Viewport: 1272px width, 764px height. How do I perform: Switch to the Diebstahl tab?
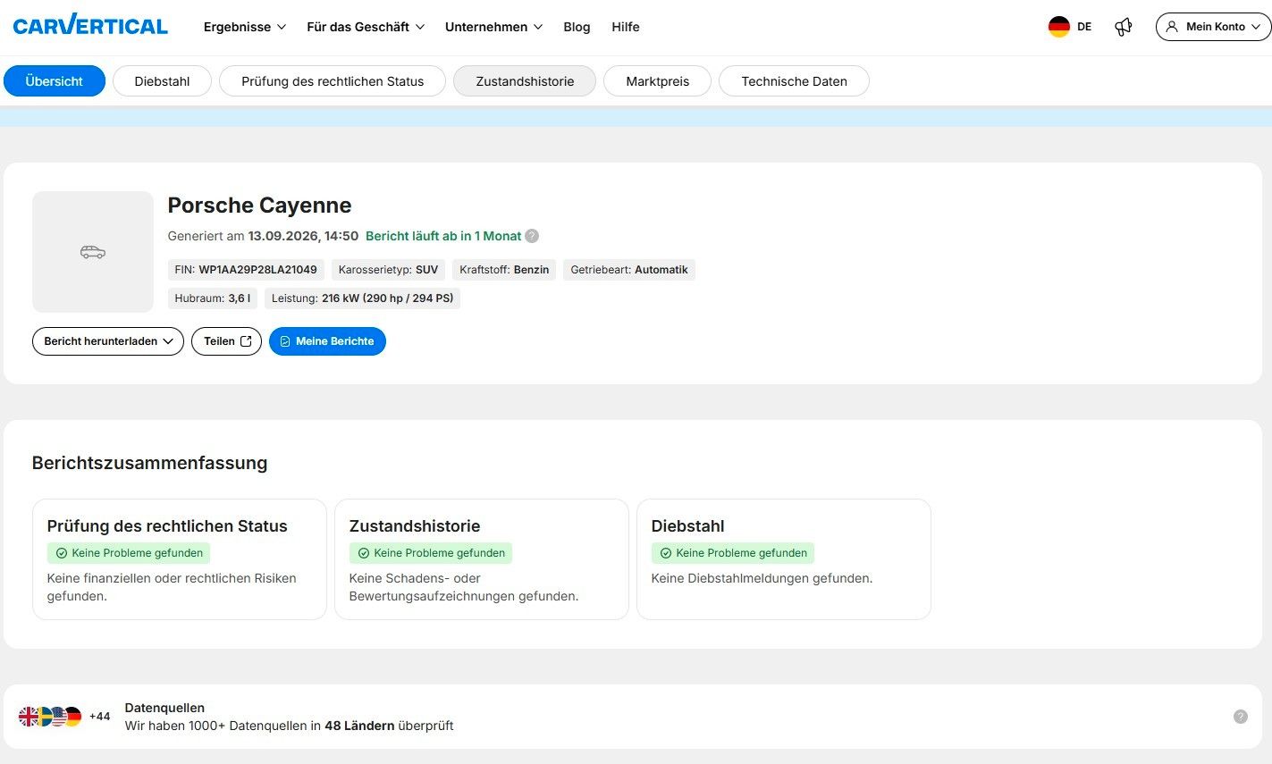[163, 81]
